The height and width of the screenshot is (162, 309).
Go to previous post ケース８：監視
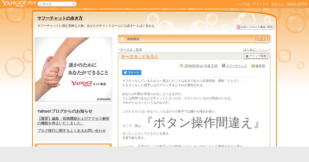tap(131, 50)
